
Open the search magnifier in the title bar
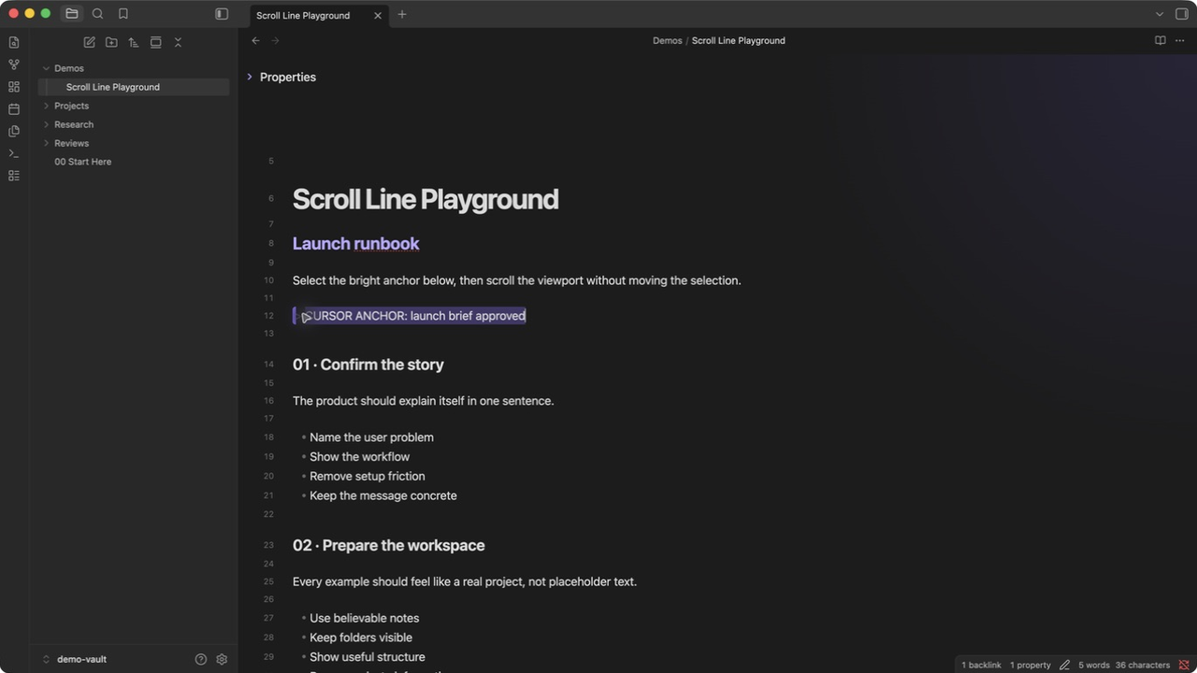coord(97,14)
